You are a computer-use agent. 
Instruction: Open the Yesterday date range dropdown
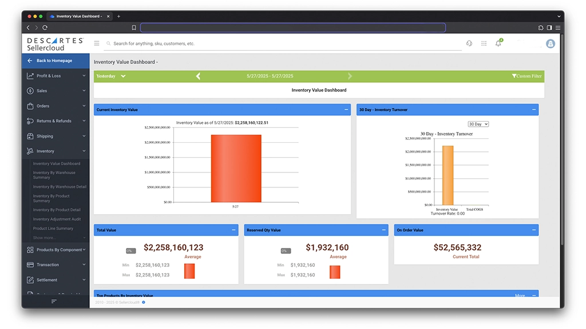click(x=110, y=76)
